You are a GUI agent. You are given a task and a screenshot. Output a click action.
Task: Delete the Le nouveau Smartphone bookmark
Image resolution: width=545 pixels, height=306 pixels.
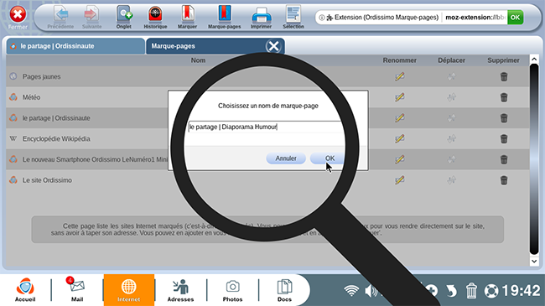click(504, 159)
